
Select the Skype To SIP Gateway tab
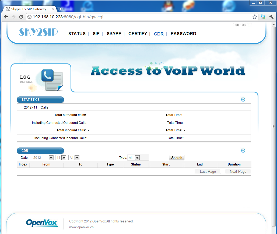tap(29, 9)
